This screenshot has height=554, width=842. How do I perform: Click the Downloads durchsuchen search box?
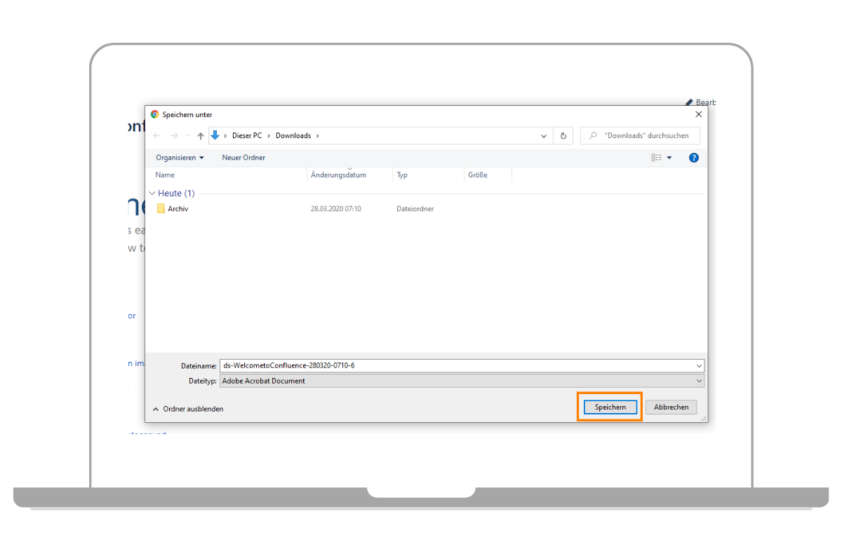(x=646, y=136)
